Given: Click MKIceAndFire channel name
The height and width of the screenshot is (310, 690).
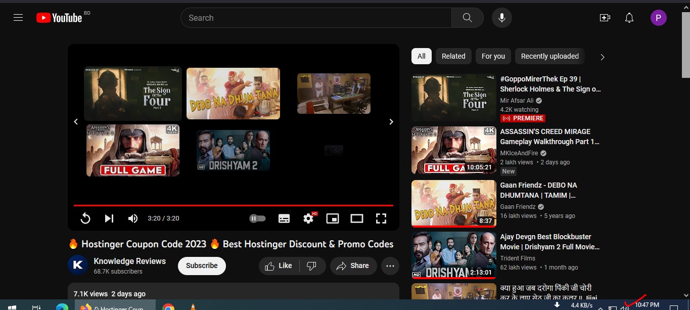Looking at the screenshot, I should coord(519,153).
